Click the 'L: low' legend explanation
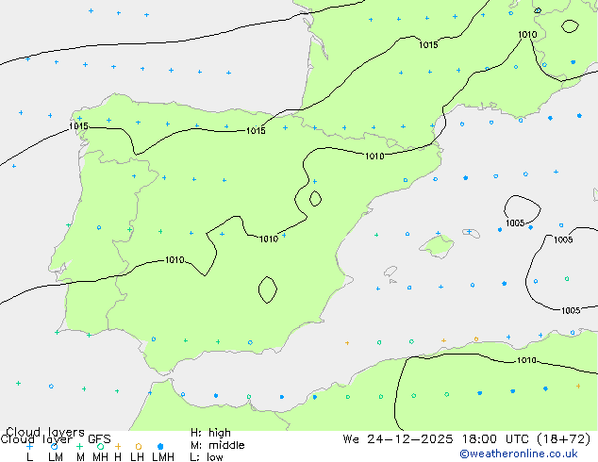 point(207,457)
